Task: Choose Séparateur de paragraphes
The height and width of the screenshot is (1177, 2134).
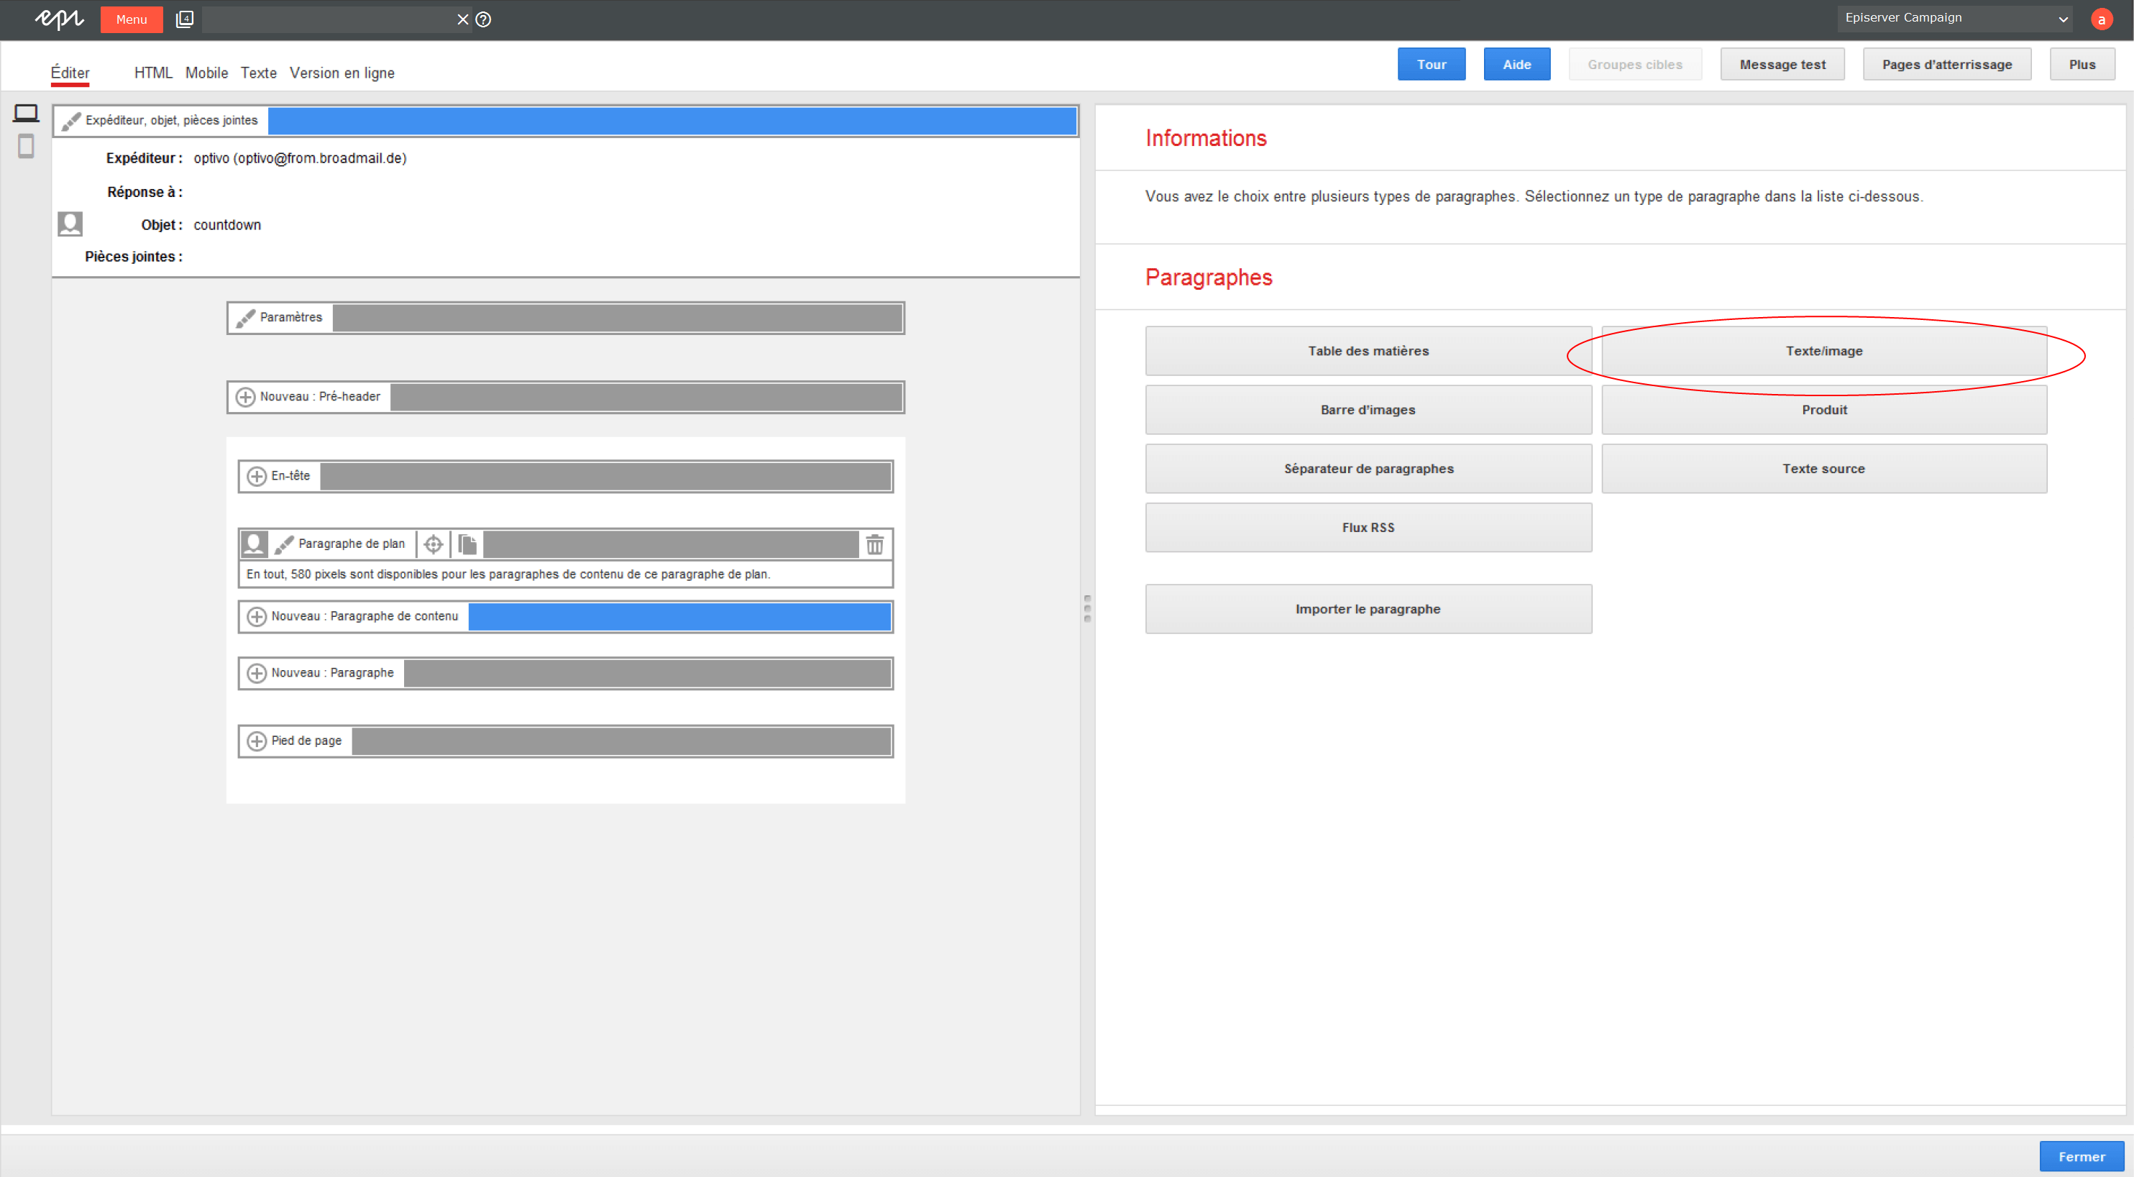Action: pos(1368,469)
